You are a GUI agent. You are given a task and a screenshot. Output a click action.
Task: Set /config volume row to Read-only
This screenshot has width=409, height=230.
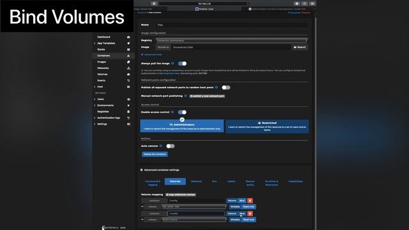click(x=249, y=207)
